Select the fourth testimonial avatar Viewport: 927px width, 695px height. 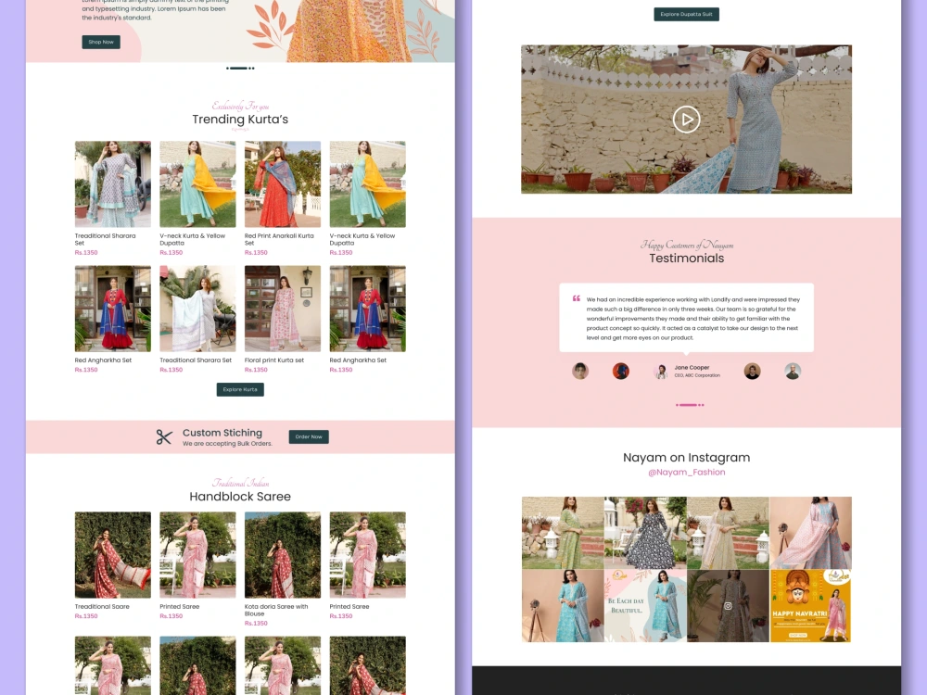click(x=752, y=372)
